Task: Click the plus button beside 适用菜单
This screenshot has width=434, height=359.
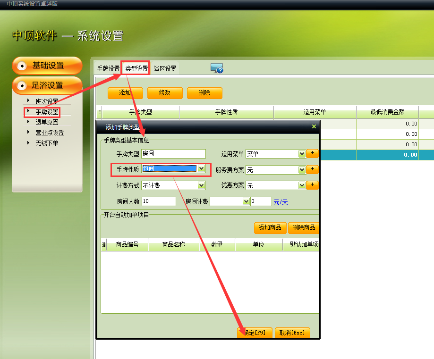Action: [x=312, y=153]
